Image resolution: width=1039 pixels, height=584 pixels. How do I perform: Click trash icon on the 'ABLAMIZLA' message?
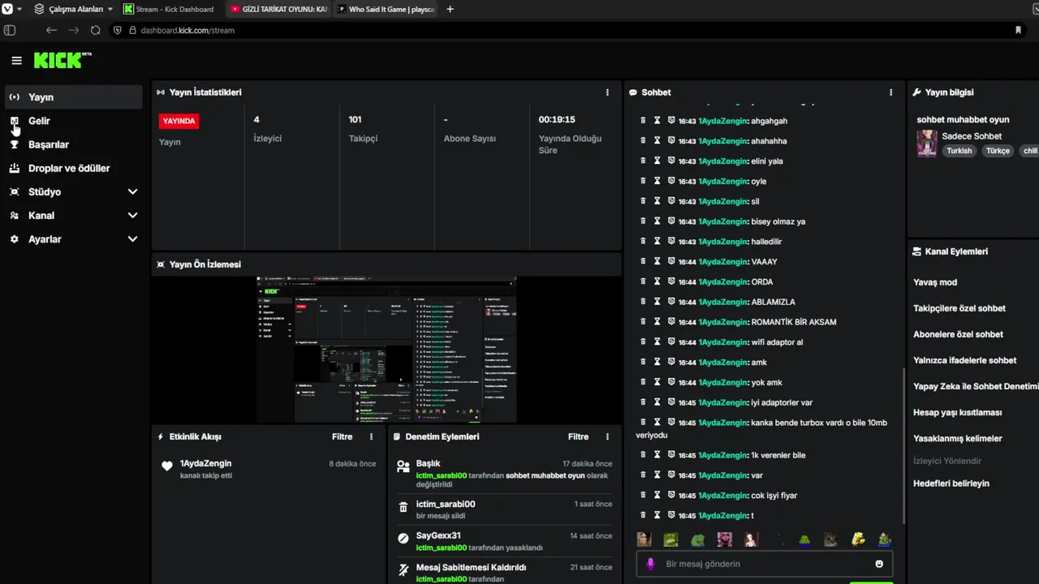pos(643,302)
